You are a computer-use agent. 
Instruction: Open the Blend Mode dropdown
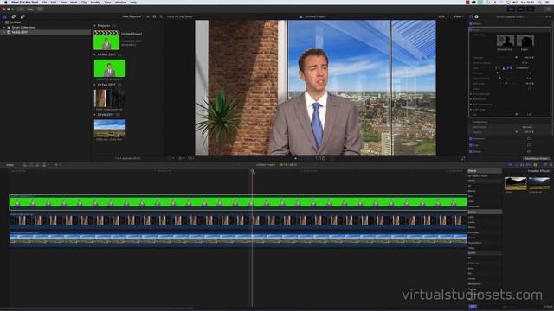coord(527,127)
